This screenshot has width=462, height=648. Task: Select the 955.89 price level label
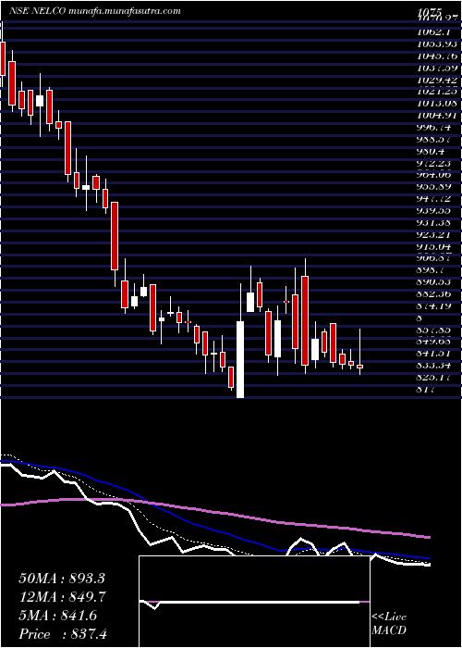click(434, 187)
